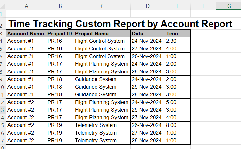Click the "Project ID" table header cell
241x149 pixels.
60,34
